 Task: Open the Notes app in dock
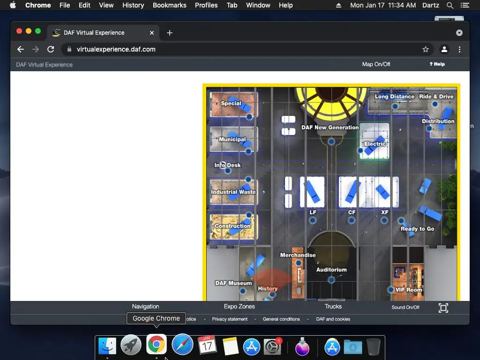pos(231,346)
